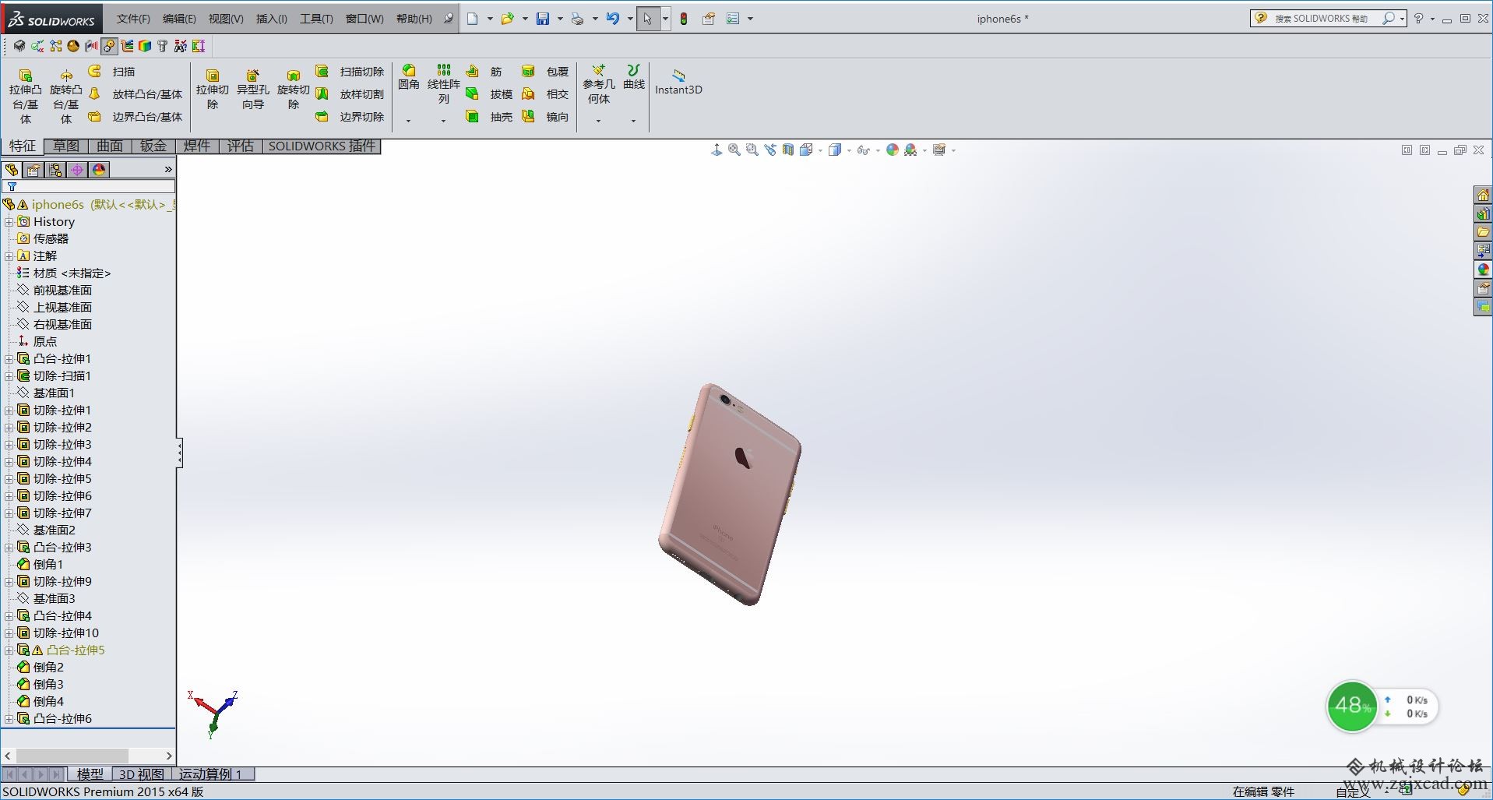The height and width of the screenshot is (800, 1493).
Task: Select the 原点 origin item
Action: pos(37,342)
